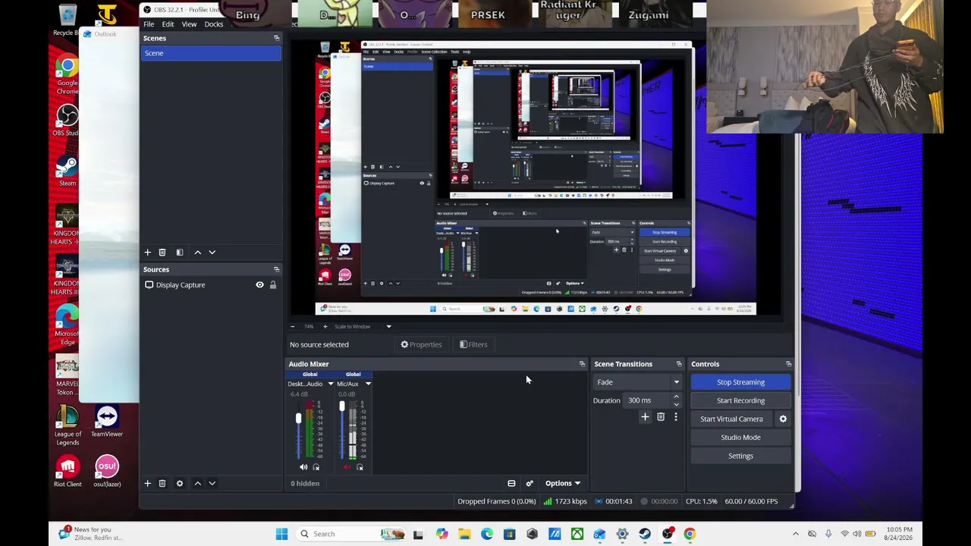Zoom in the preview with plus icon
The height and width of the screenshot is (546, 971).
click(325, 327)
